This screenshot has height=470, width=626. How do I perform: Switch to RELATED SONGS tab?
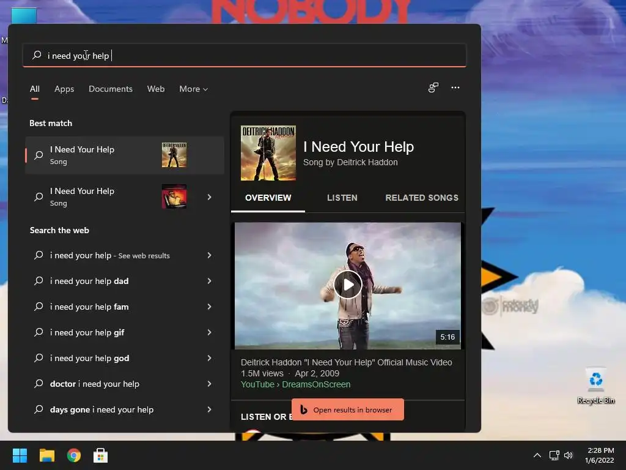tap(422, 198)
